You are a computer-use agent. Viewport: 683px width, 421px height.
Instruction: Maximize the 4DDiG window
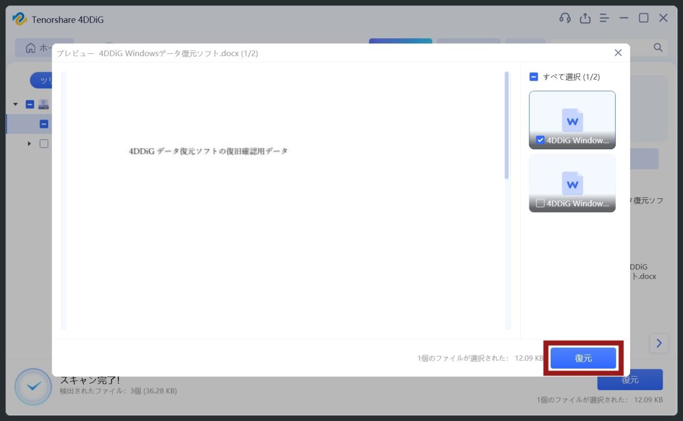(x=644, y=18)
